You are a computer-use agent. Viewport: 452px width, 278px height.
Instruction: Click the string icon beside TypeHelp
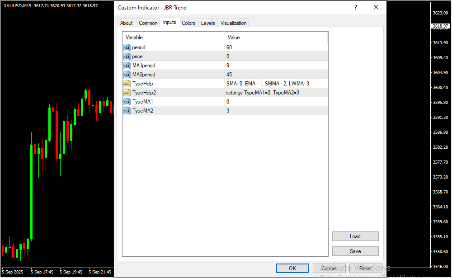tap(127, 84)
